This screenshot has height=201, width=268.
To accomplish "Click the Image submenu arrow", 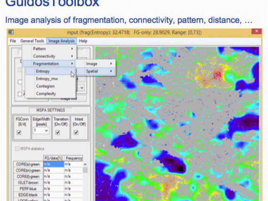I will (111, 64).
